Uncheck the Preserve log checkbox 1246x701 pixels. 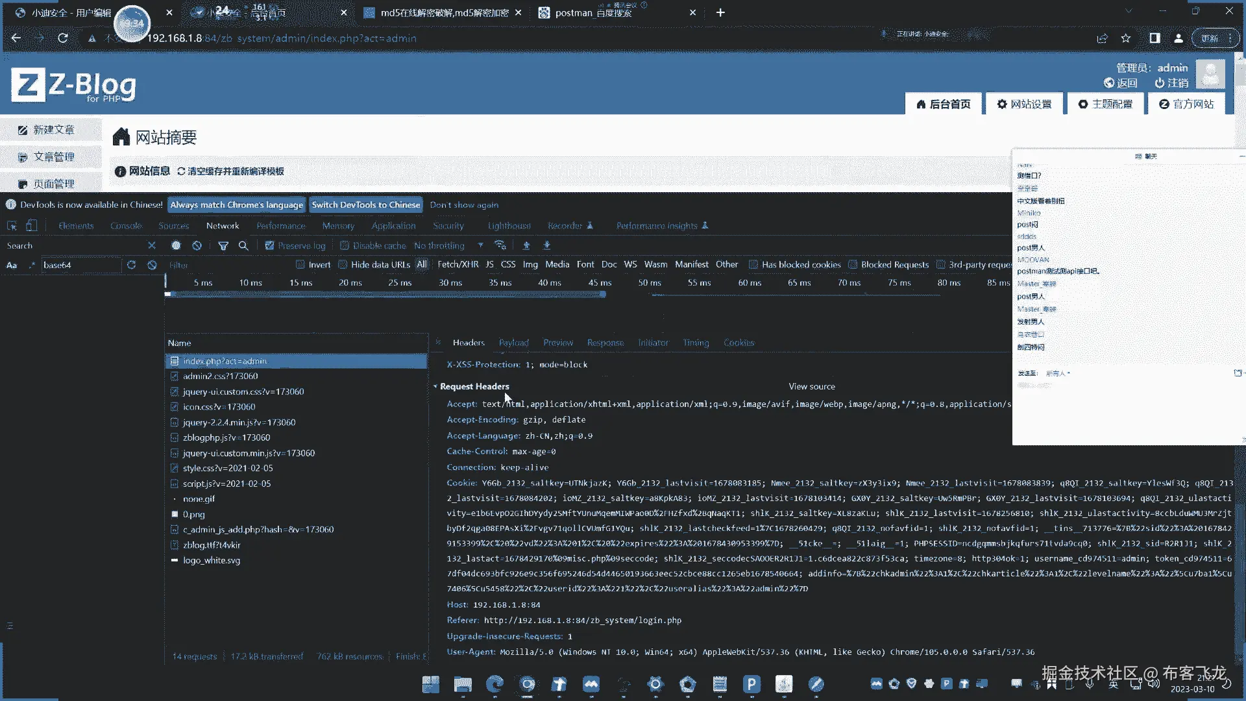click(x=270, y=245)
